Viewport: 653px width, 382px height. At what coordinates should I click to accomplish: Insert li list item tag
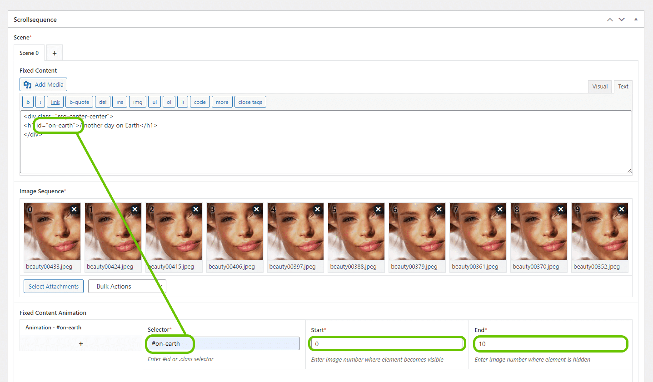click(183, 102)
